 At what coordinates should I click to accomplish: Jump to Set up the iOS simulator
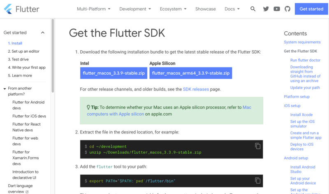tap(302, 124)
